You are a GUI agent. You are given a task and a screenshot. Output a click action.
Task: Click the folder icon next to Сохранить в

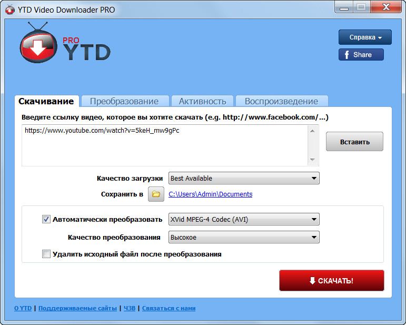point(156,194)
